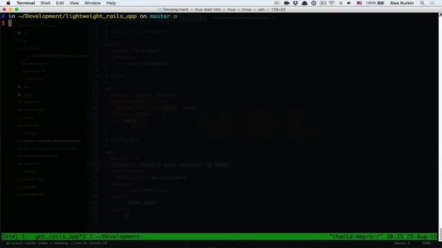Open the Shell menu
Screen dimensions: 442x248
click(45, 3)
